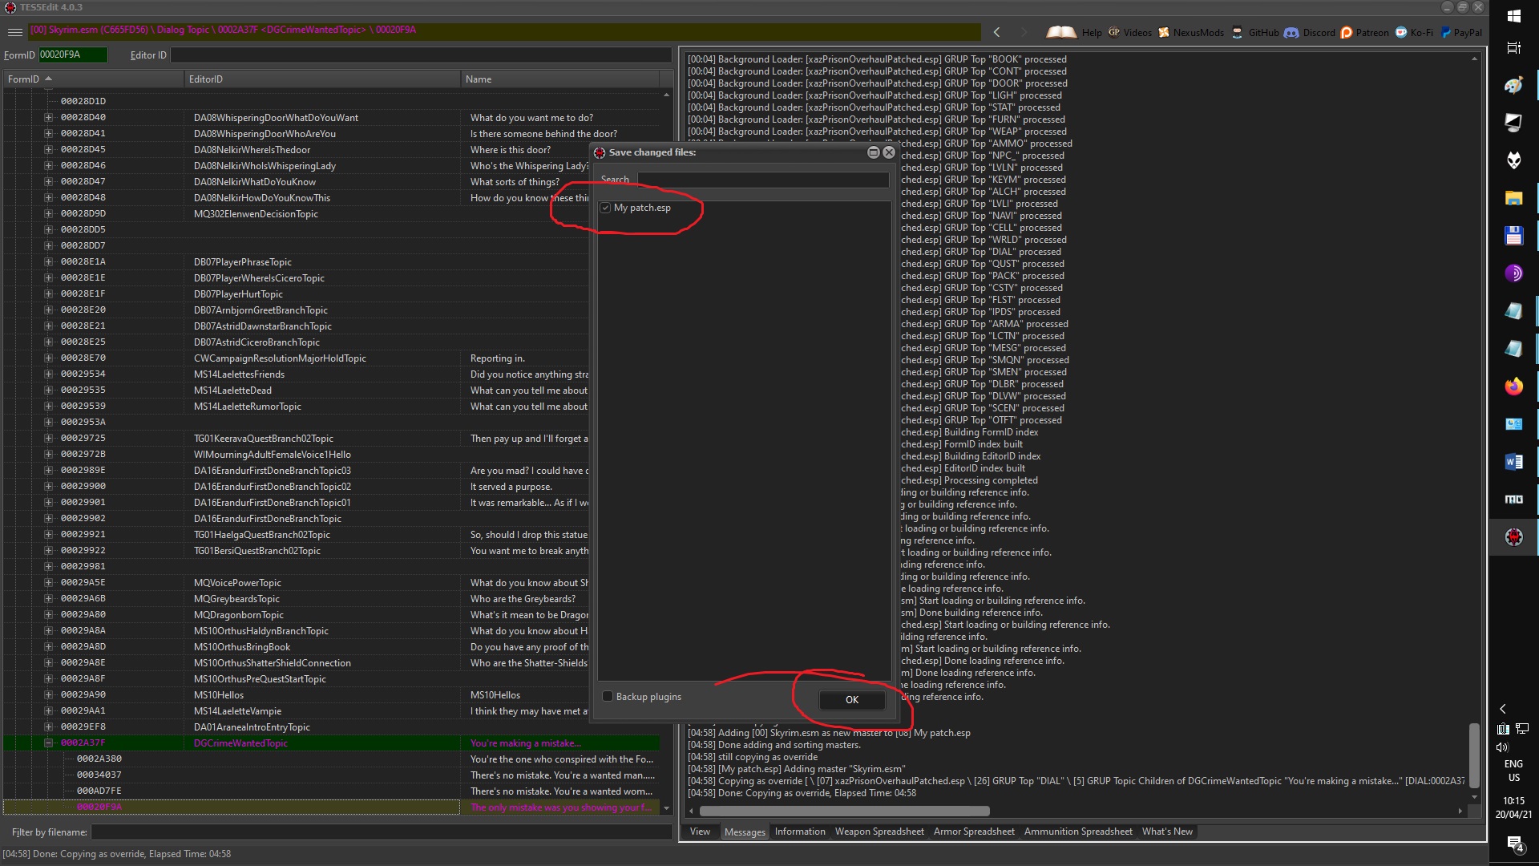Expand the DA01AraneaIntroEntryTopic node
The height and width of the screenshot is (866, 1539).
click(x=48, y=727)
